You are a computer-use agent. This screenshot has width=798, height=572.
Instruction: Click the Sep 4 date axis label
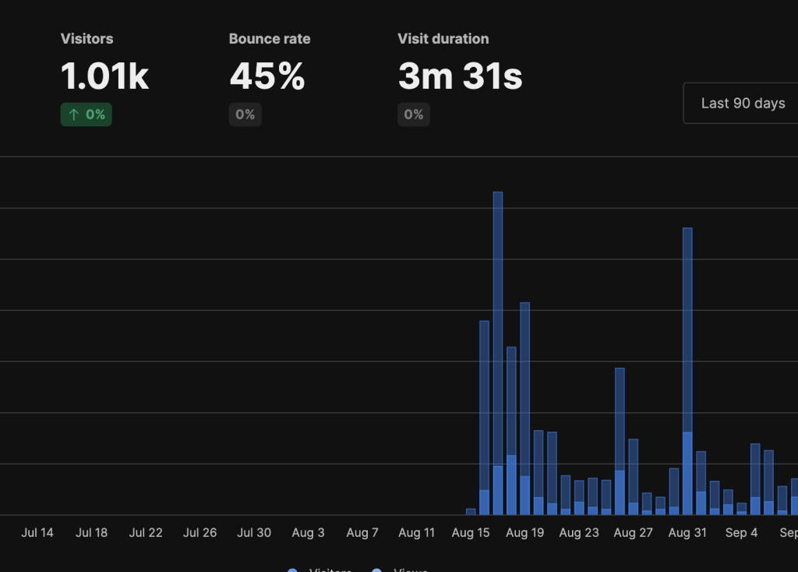click(x=741, y=533)
